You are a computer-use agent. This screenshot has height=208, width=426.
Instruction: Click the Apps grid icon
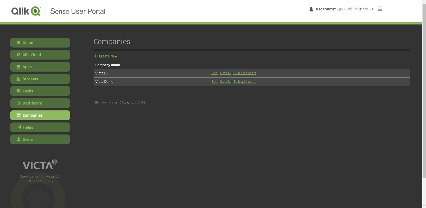coord(19,67)
